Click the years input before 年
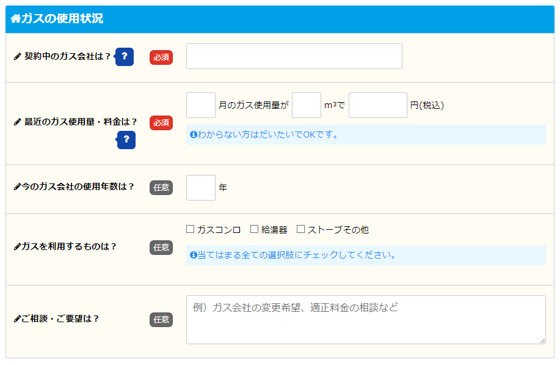The height and width of the screenshot is (365, 560). (x=200, y=188)
